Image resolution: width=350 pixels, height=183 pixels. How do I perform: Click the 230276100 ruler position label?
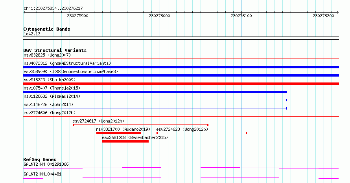click(x=241, y=16)
